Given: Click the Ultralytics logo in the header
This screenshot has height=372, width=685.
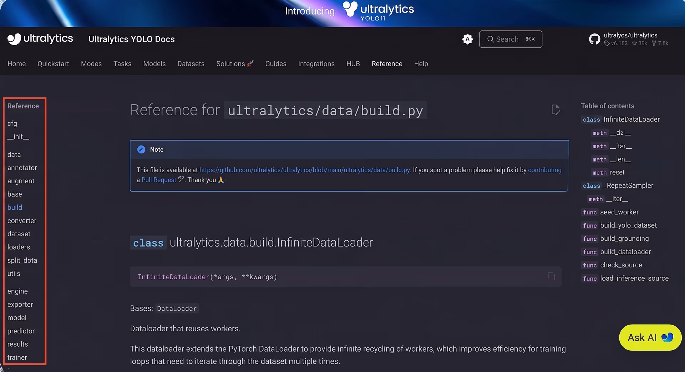Looking at the screenshot, I should (40, 39).
